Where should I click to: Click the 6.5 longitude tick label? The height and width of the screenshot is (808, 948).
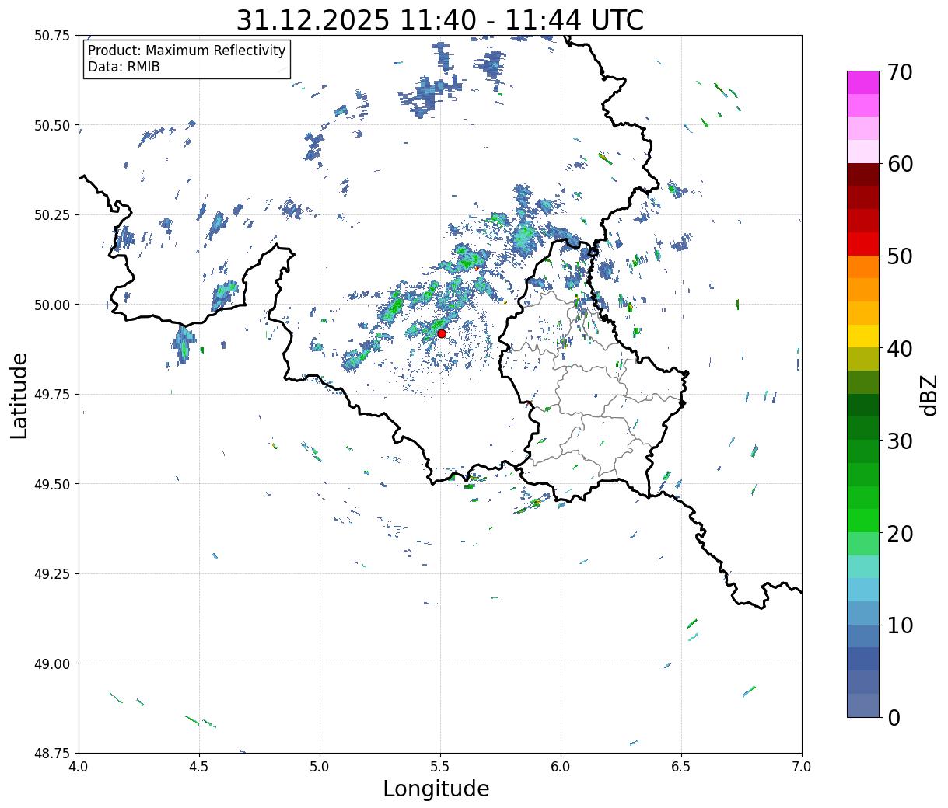point(681,766)
